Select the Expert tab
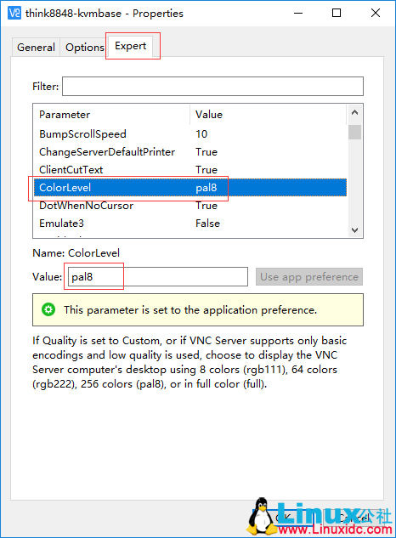 130,46
